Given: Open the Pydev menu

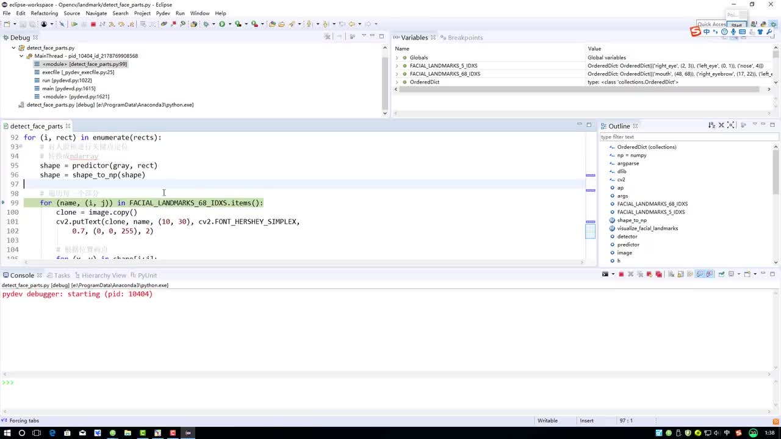Looking at the screenshot, I should tap(163, 13).
